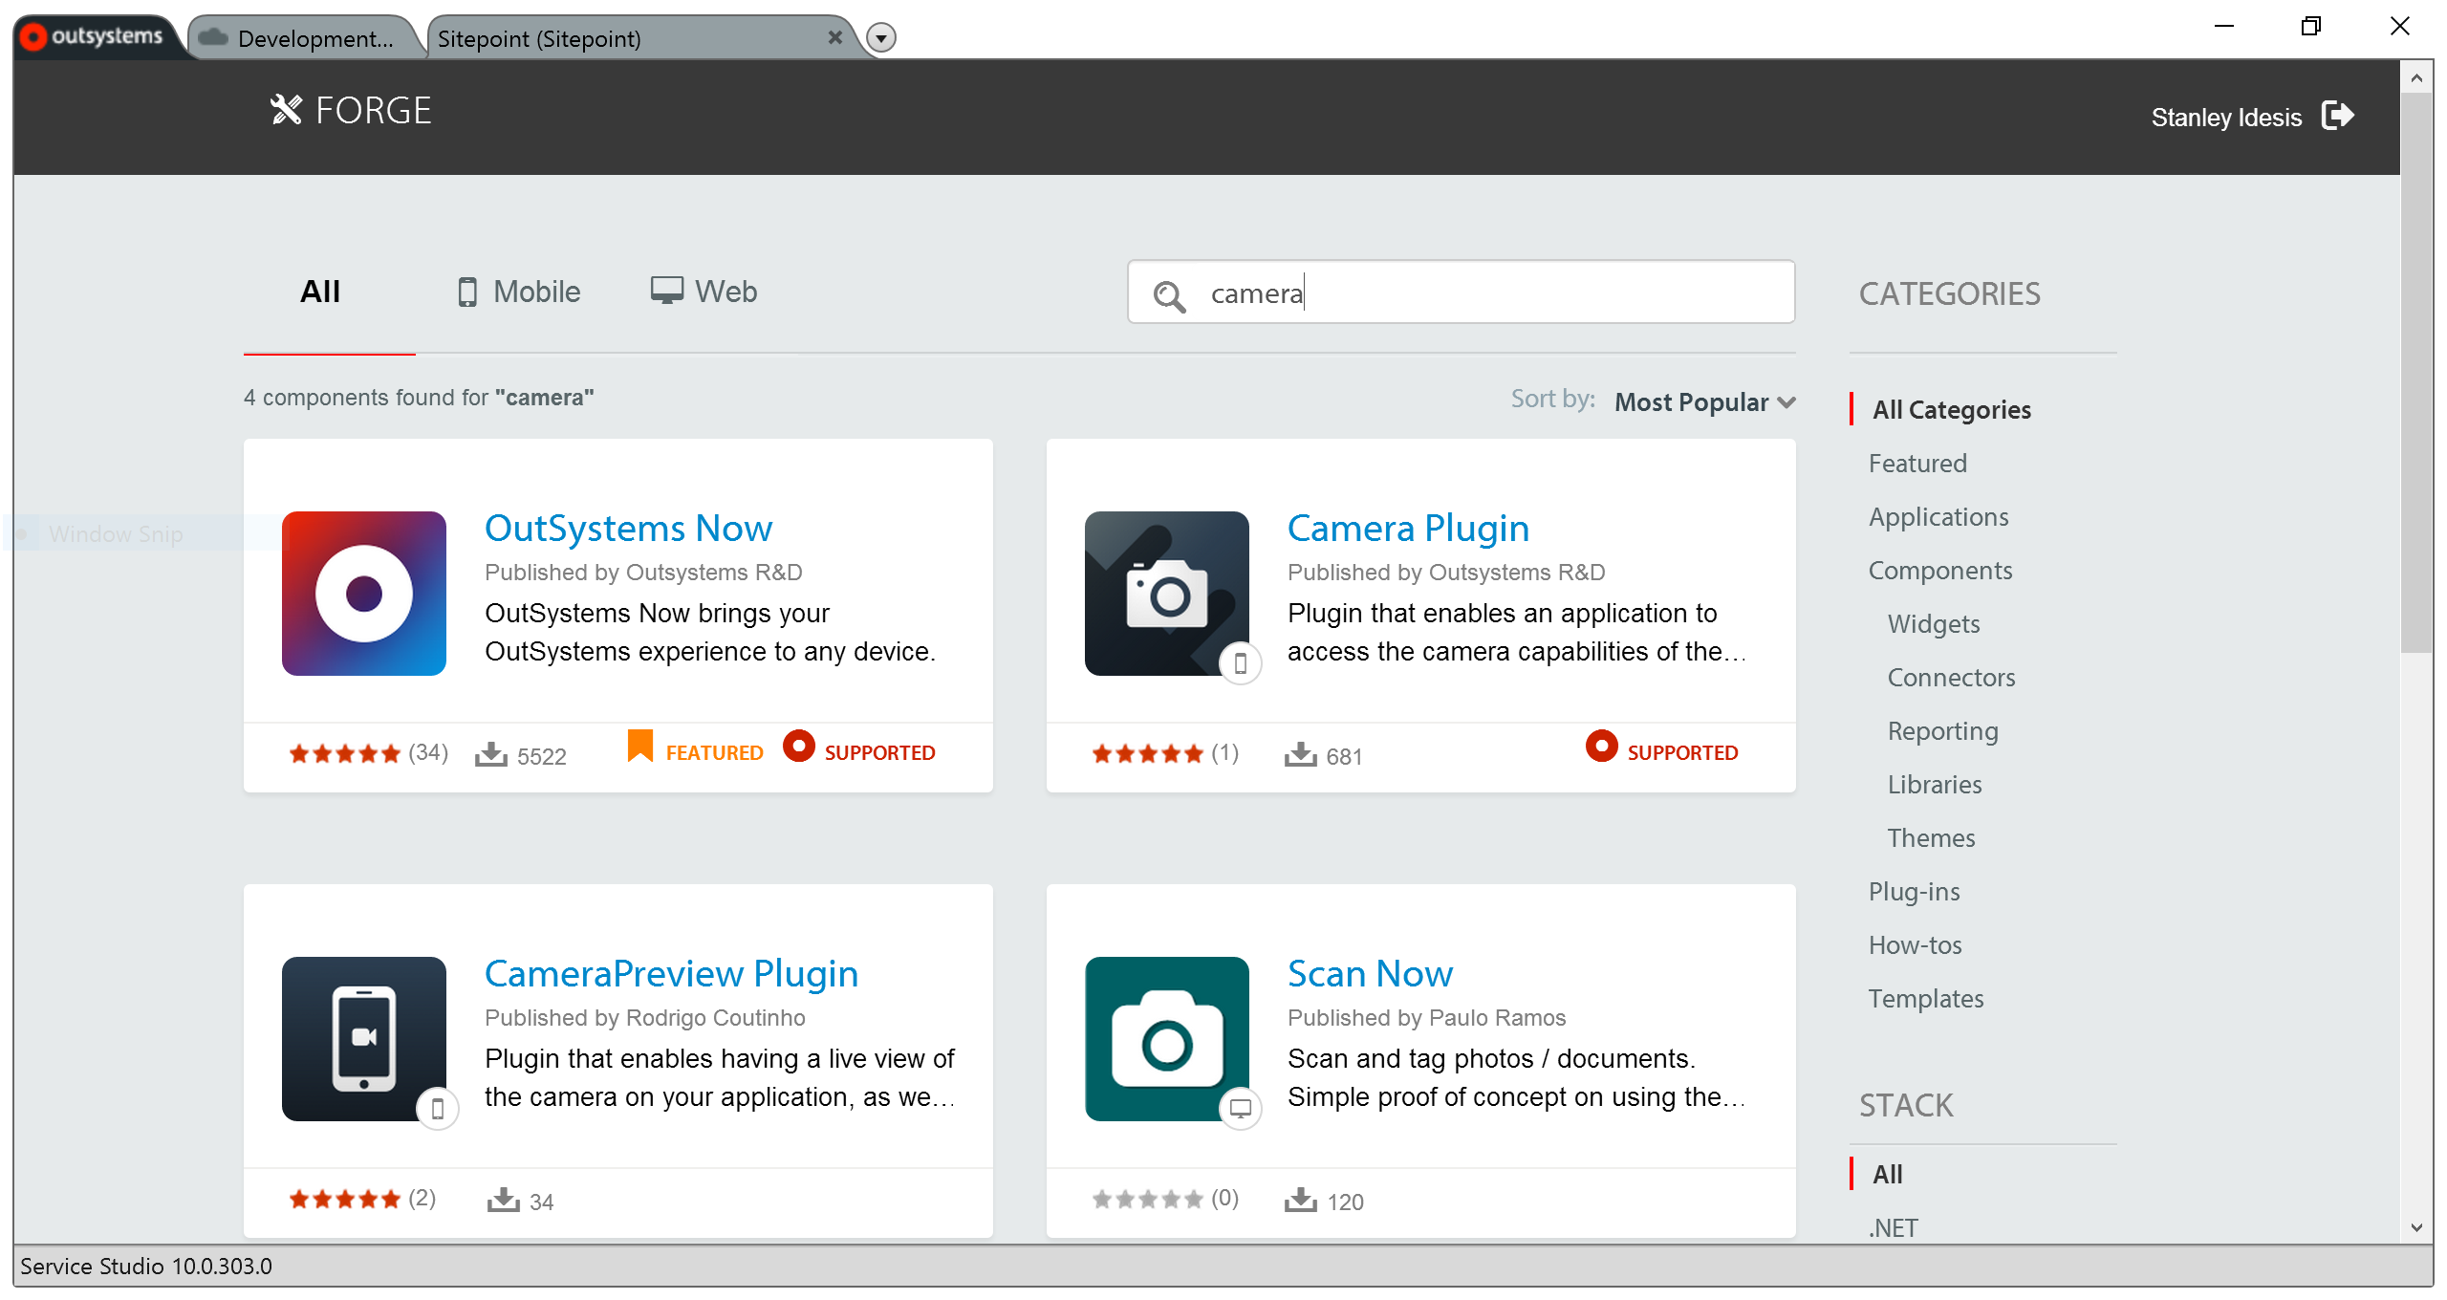This screenshot has height=1300, width=2447.
Task: Open the Sort by Most Popular dropdown
Action: 1704,402
